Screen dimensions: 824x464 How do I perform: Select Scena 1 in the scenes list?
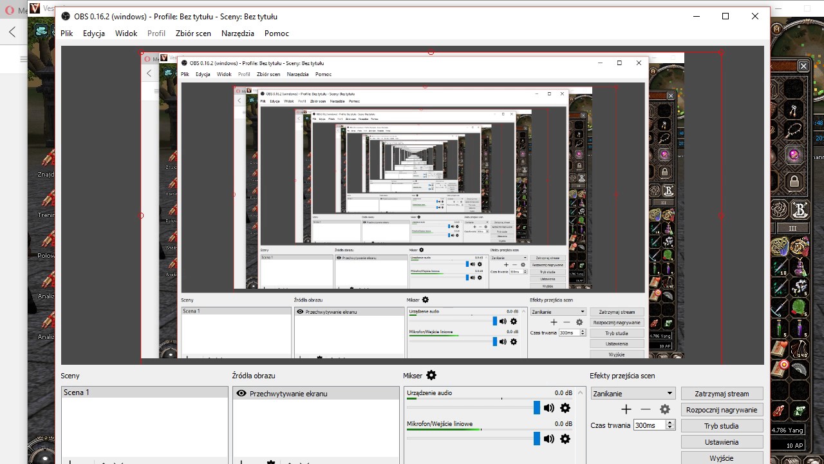point(145,392)
